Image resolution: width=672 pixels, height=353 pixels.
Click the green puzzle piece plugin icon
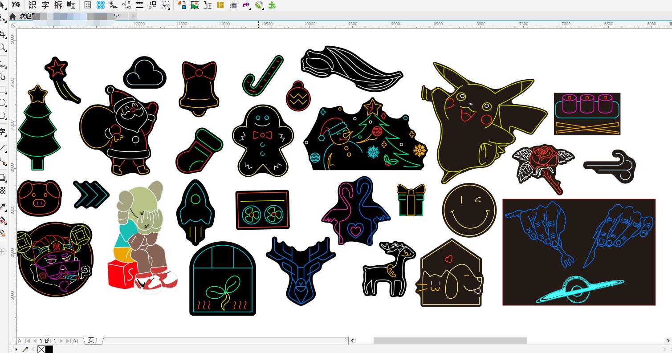272,5
